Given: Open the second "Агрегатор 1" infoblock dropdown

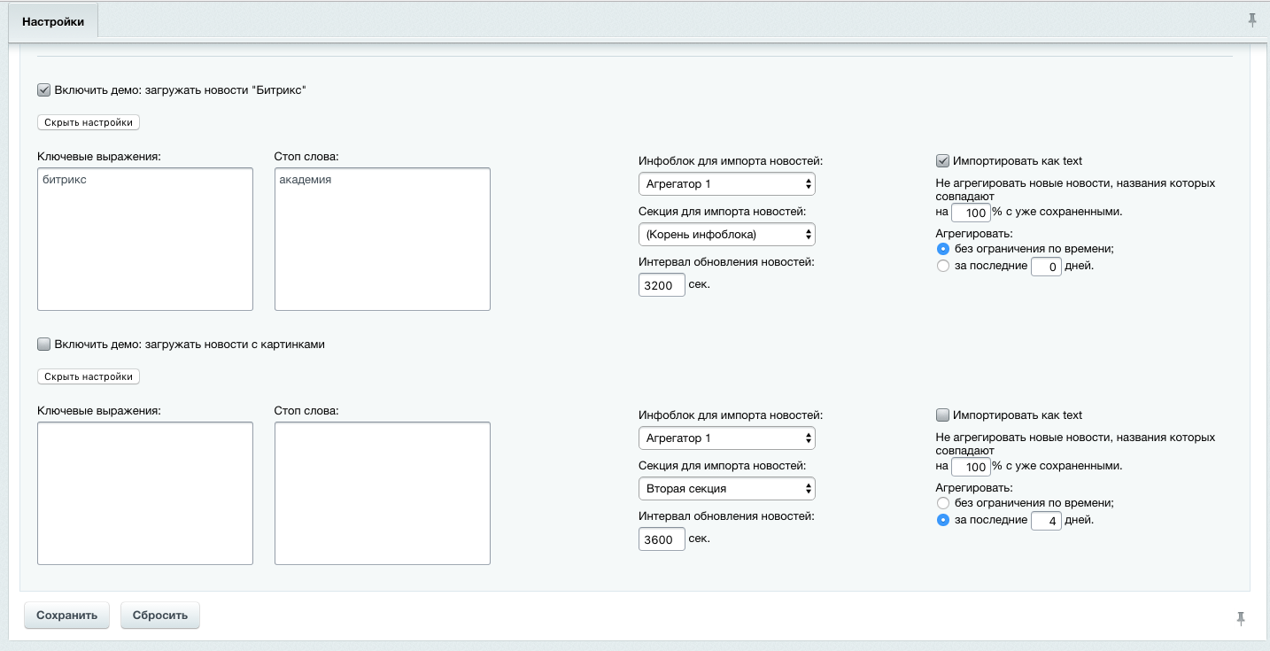Looking at the screenshot, I should 726,438.
